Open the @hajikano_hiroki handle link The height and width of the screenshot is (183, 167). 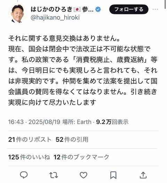(x=55, y=18)
